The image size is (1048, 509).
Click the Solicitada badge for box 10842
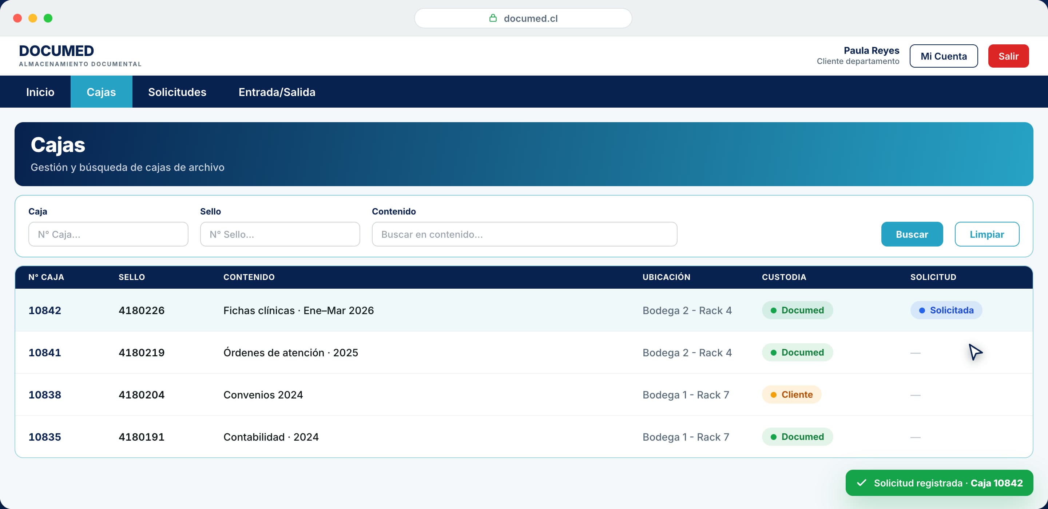coord(946,310)
